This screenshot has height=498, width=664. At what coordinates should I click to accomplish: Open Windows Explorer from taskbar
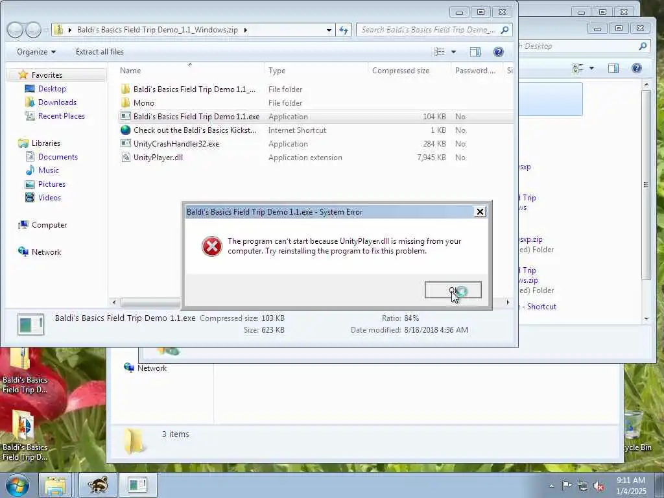pyautogui.click(x=56, y=485)
